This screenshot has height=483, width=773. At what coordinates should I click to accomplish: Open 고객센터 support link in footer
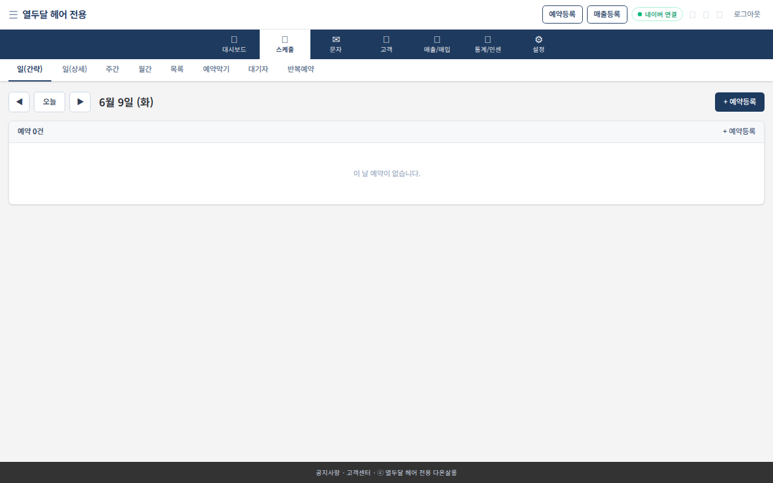pyautogui.click(x=359, y=473)
